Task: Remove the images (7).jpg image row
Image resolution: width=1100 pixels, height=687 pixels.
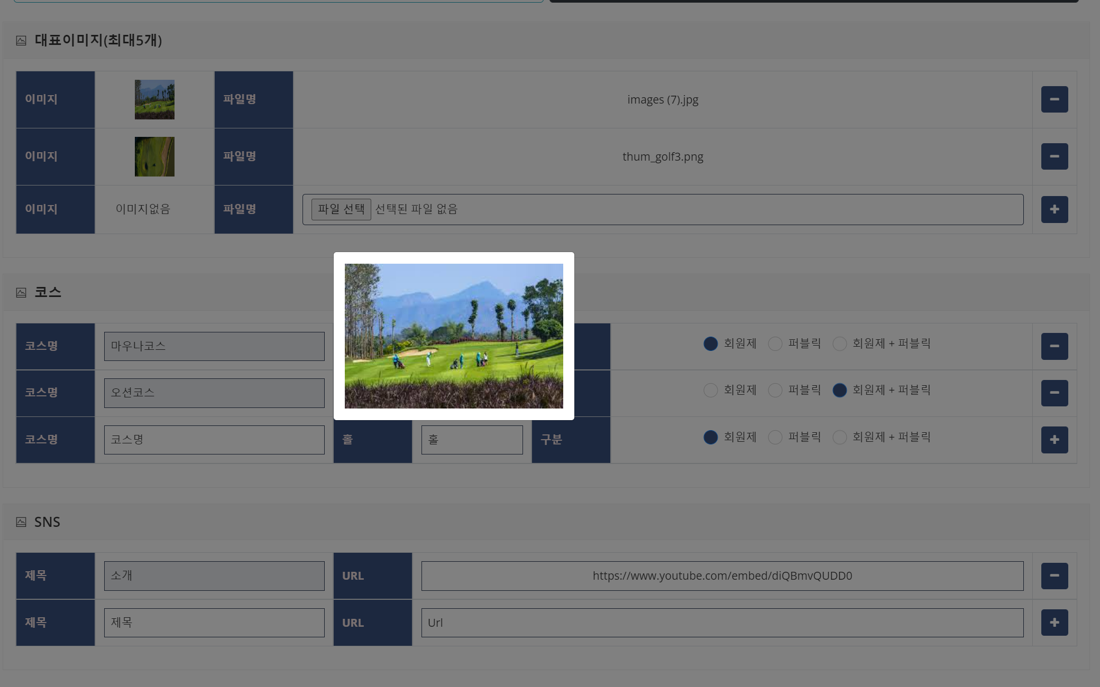Action: pyautogui.click(x=1054, y=99)
